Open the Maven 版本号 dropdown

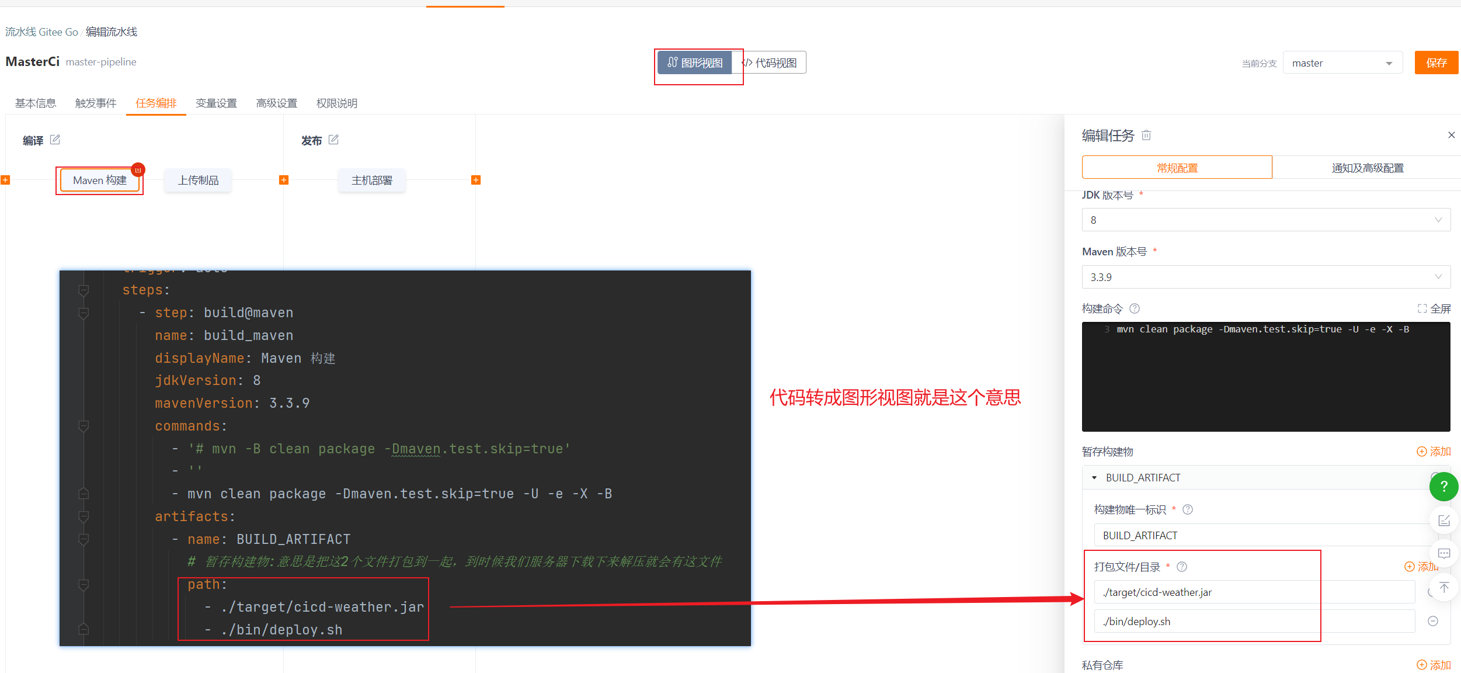point(1266,277)
